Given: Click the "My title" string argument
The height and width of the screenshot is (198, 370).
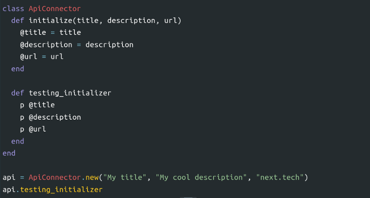Looking at the screenshot, I should 125,178.
